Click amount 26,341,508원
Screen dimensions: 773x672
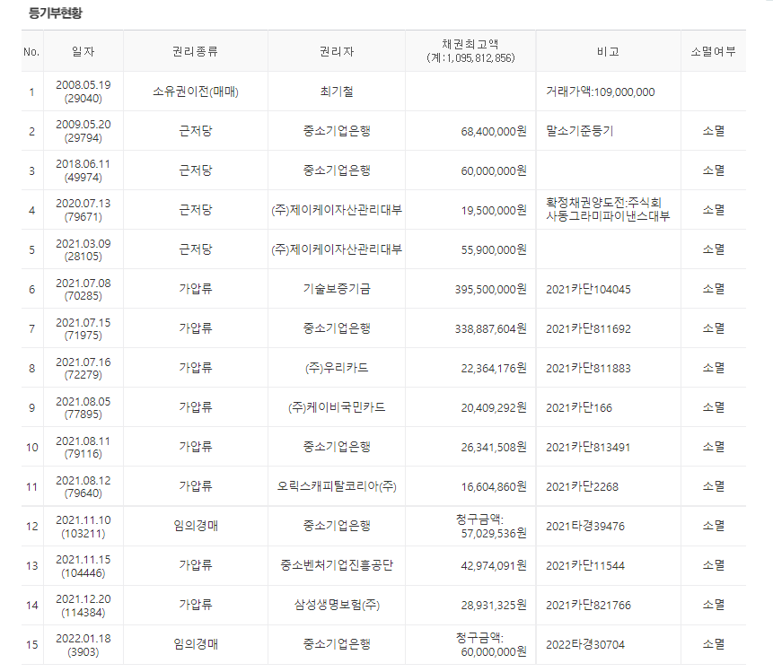coord(494,448)
